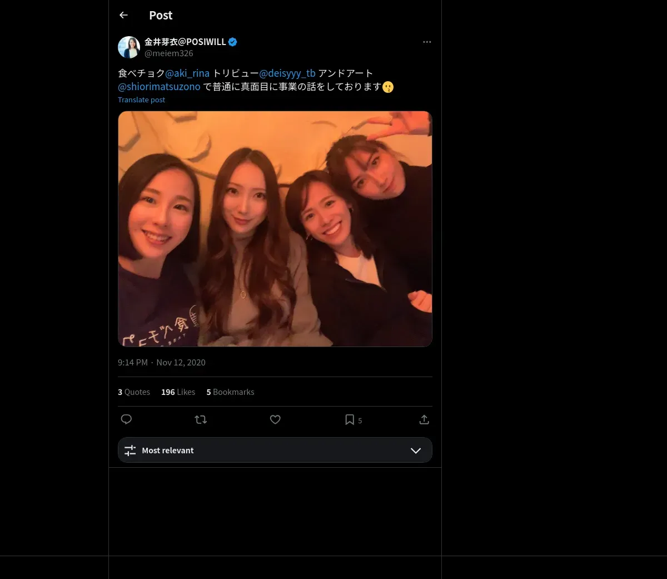This screenshot has width=667, height=579.
Task: Open the attached group photo
Action: pyautogui.click(x=275, y=229)
